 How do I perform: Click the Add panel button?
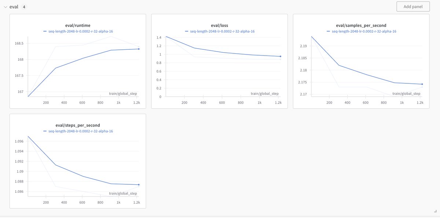point(413,7)
